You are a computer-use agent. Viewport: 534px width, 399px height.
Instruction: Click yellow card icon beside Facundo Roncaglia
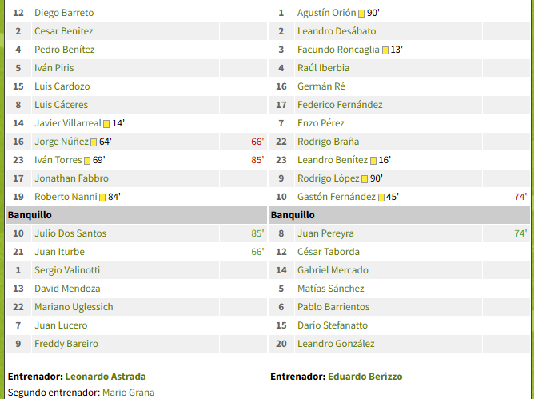[x=385, y=50]
